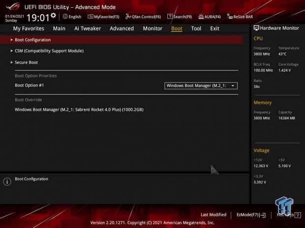
Task: Click the globe language icon
Action: click(65, 17)
